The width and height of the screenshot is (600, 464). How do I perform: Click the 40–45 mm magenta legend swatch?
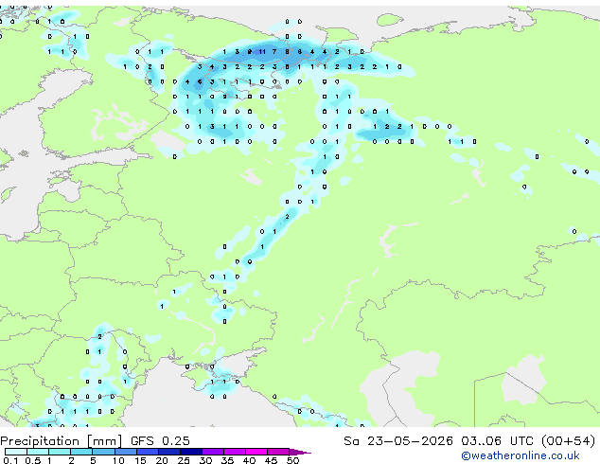[256, 452]
